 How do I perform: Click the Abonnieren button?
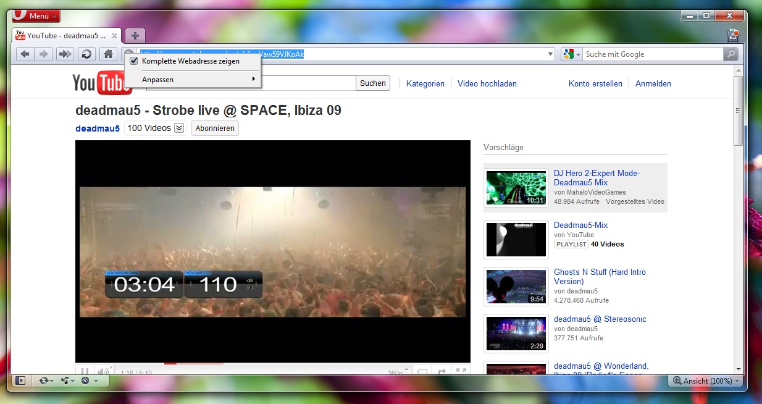click(x=215, y=128)
